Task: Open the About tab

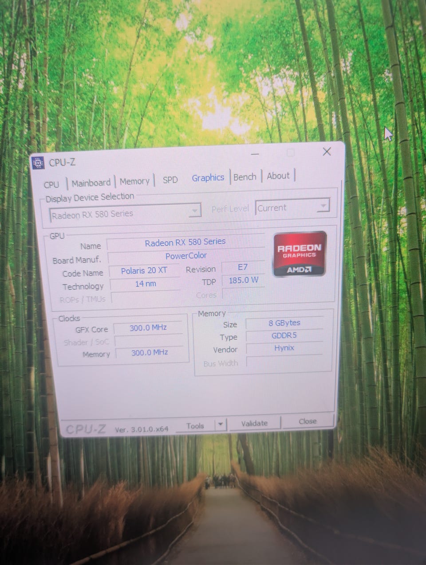Action: pos(278,176)
